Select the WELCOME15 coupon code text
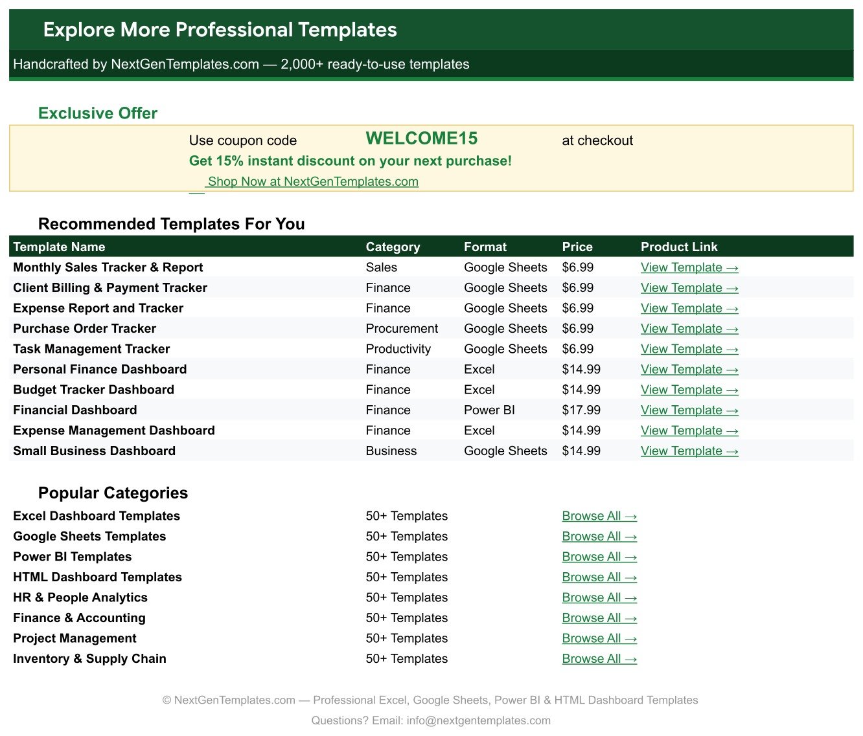863x736 pixels. pos(422,139)
